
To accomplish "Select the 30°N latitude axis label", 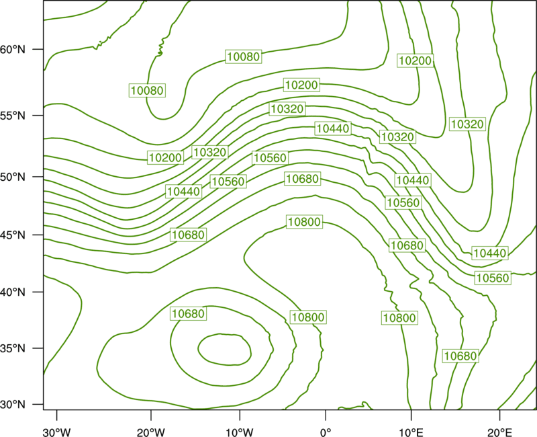I will tap(13, 405).
